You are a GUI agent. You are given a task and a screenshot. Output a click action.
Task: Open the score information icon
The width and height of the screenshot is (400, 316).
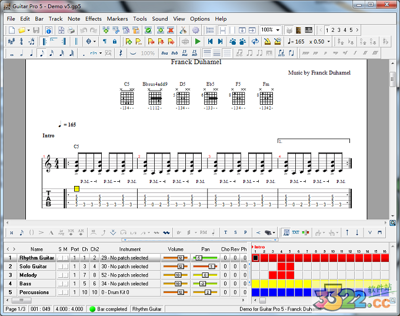(x=48, y=30)
